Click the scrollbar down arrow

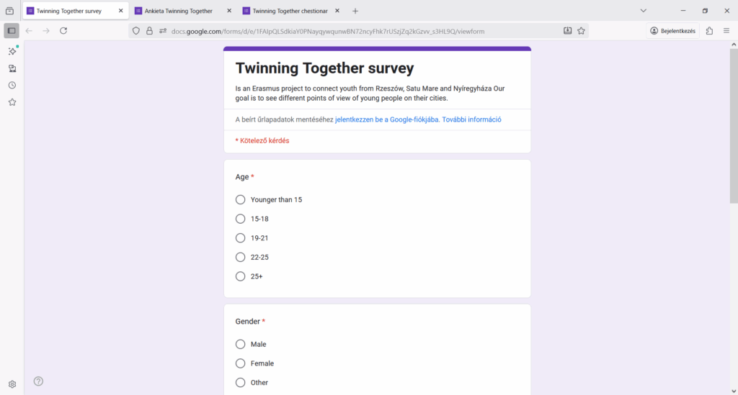click(x=734, y=391)
